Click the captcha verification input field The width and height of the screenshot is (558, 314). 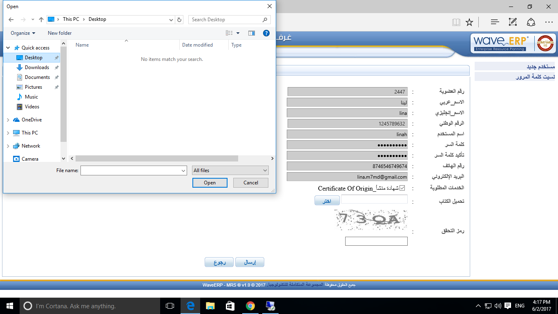click(x=376, y=241)
